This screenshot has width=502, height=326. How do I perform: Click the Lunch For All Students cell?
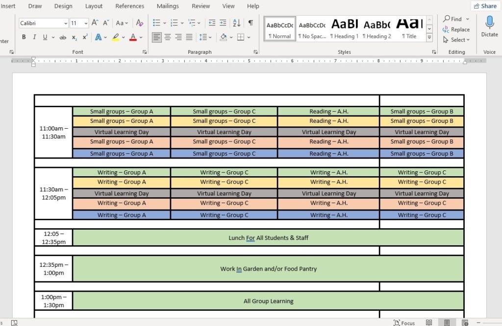coord(268,237)
